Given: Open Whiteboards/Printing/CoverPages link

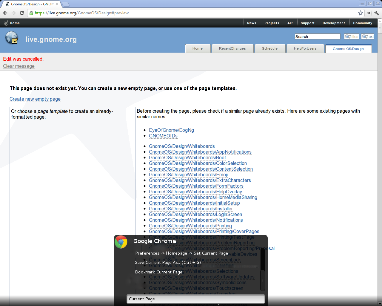Looking at the screenshot, I should click(x=204, y=232).
